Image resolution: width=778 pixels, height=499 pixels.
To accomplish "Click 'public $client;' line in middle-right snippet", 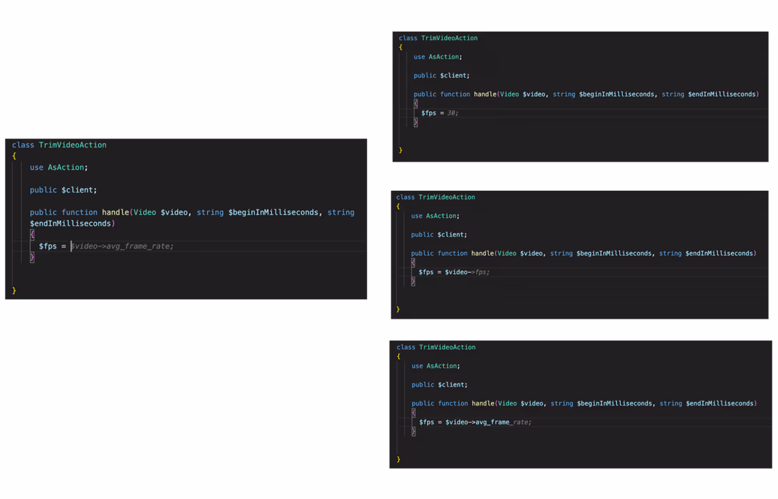I will pos(439,235).
